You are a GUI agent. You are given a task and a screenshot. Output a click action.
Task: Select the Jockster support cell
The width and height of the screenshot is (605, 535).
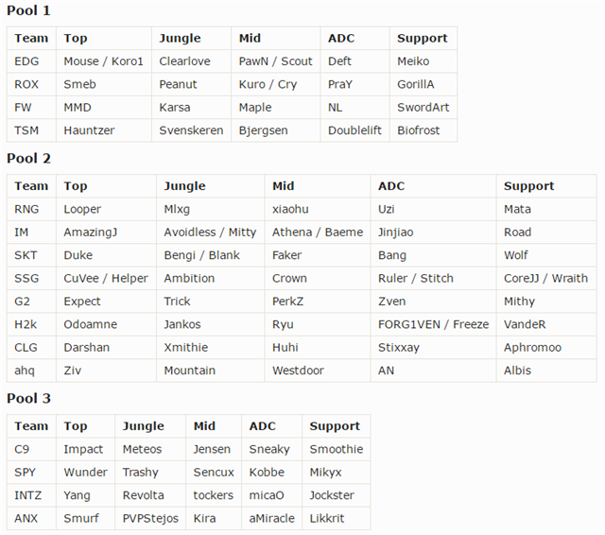(x=332, y=495)
